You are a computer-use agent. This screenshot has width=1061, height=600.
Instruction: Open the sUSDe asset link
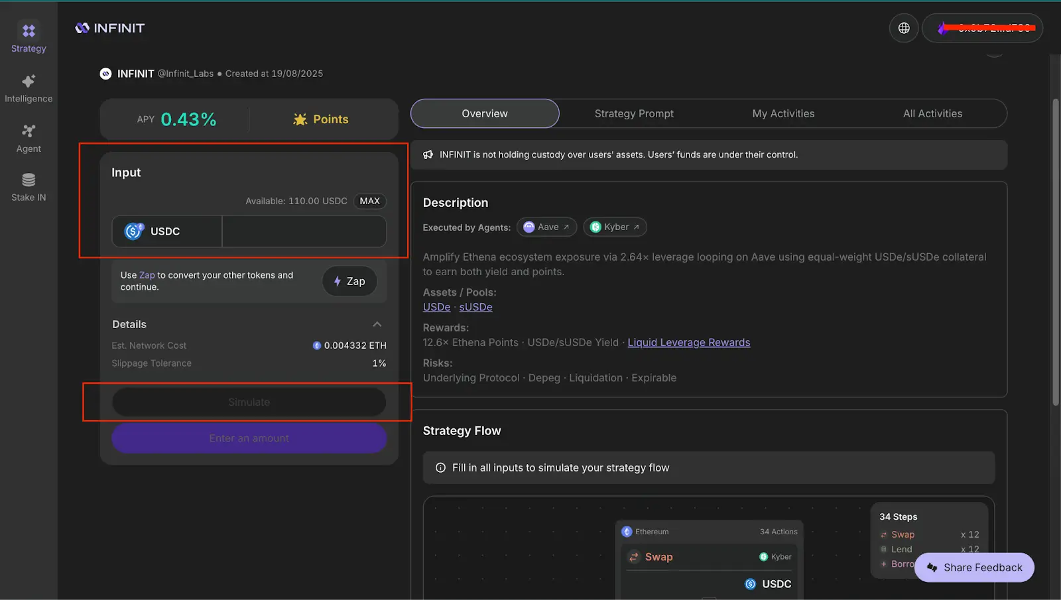click(x=475, y=307)
